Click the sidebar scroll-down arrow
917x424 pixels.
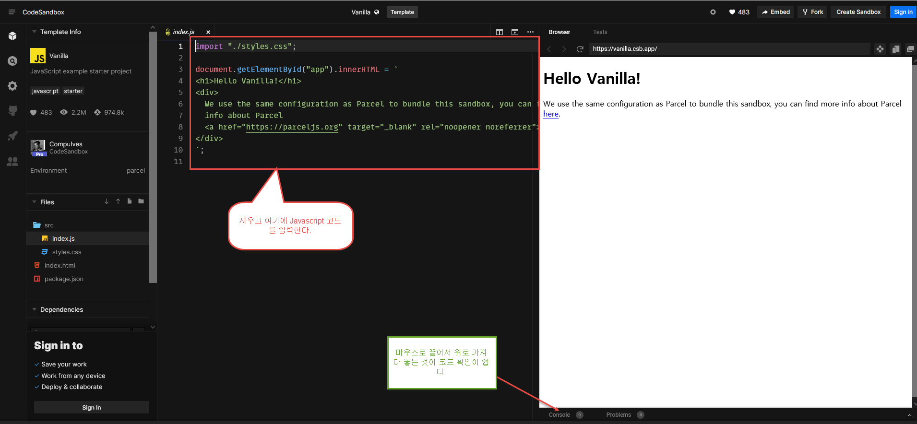tap(153, 327)
